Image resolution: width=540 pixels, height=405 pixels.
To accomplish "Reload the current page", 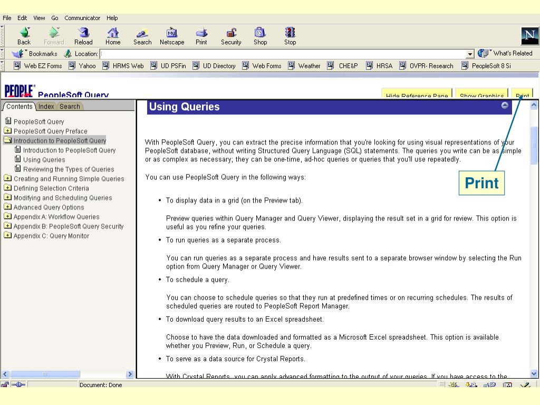I will pyautogui.click(x=83, y=36).
